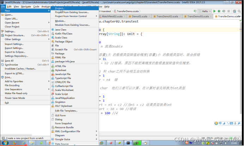Click the Make Project build icon
The height and width of the screenshot is (146, 244).
tap(195, 11)
